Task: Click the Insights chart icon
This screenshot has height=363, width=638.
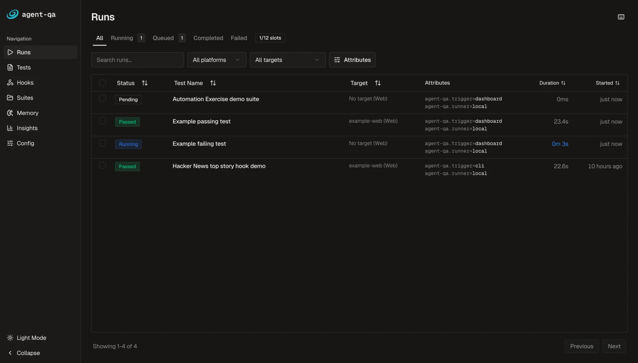Action: tap(10, 128)
